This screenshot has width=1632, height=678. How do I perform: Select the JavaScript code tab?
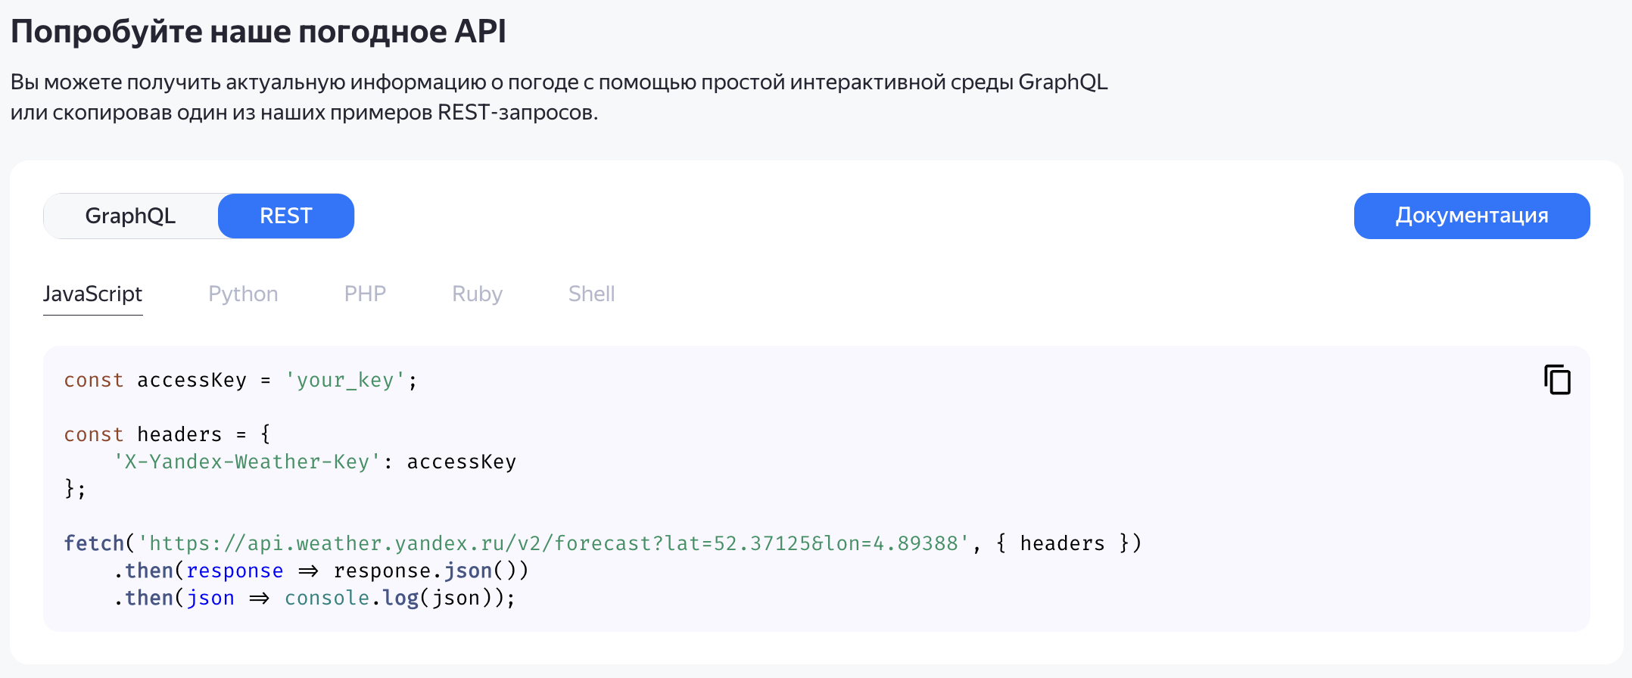coord(92,294)
